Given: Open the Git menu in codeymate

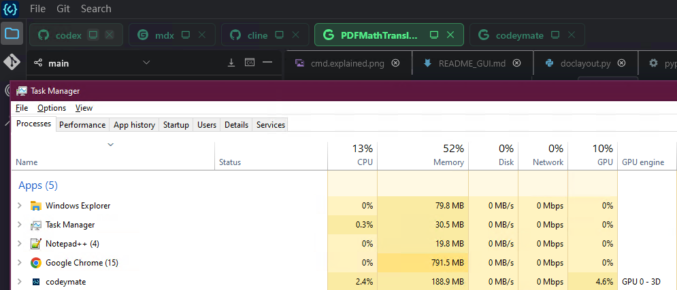Looking at the screenshot, I should click(63, 9).
